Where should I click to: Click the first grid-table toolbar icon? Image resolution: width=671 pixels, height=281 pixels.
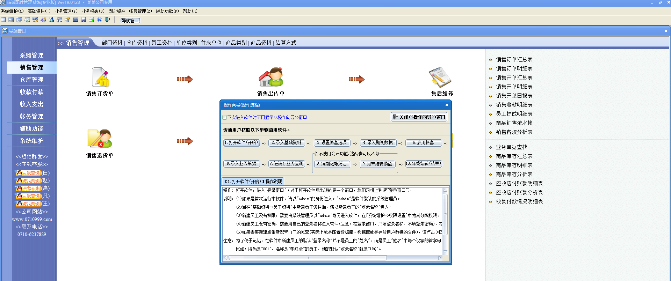pos(3,20)
